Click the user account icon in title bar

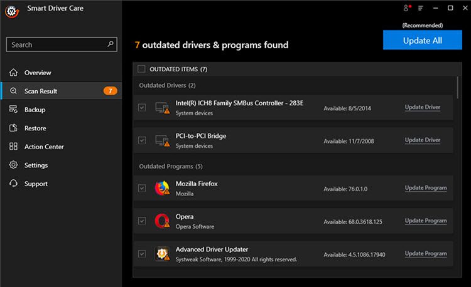[x=406, y=8]
